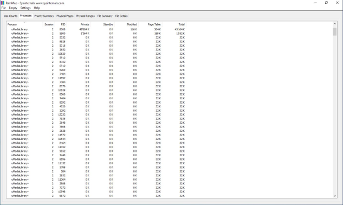Sort by the Page Table column header
Image resolution: width=343 pixels, height=205 pixels.
click(x=150, y=24)
